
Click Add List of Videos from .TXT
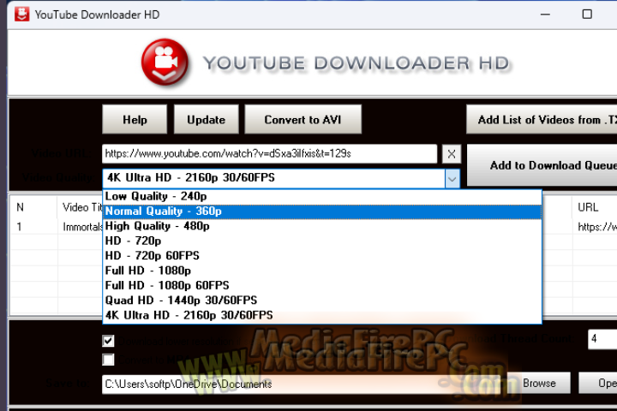point(542,120)
